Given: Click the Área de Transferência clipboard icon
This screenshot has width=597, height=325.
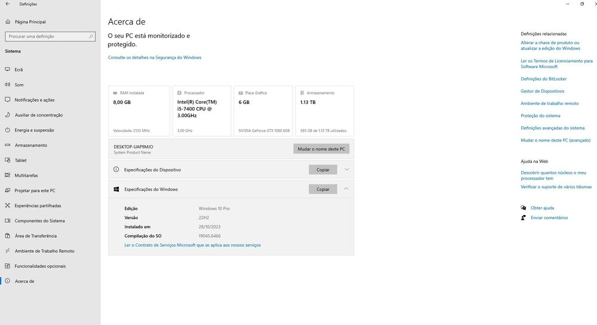Looking at the screenshot, I should pyautogui.click(x=8, y=235).
